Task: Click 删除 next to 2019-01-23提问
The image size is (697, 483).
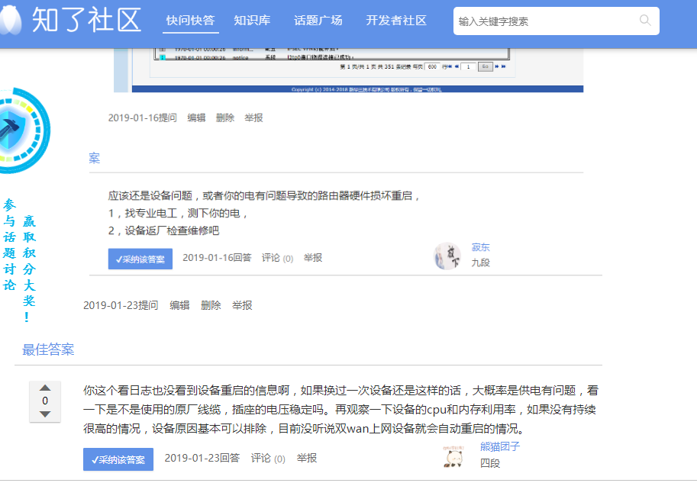Action: pyautogui.click(x=211, y=305)
